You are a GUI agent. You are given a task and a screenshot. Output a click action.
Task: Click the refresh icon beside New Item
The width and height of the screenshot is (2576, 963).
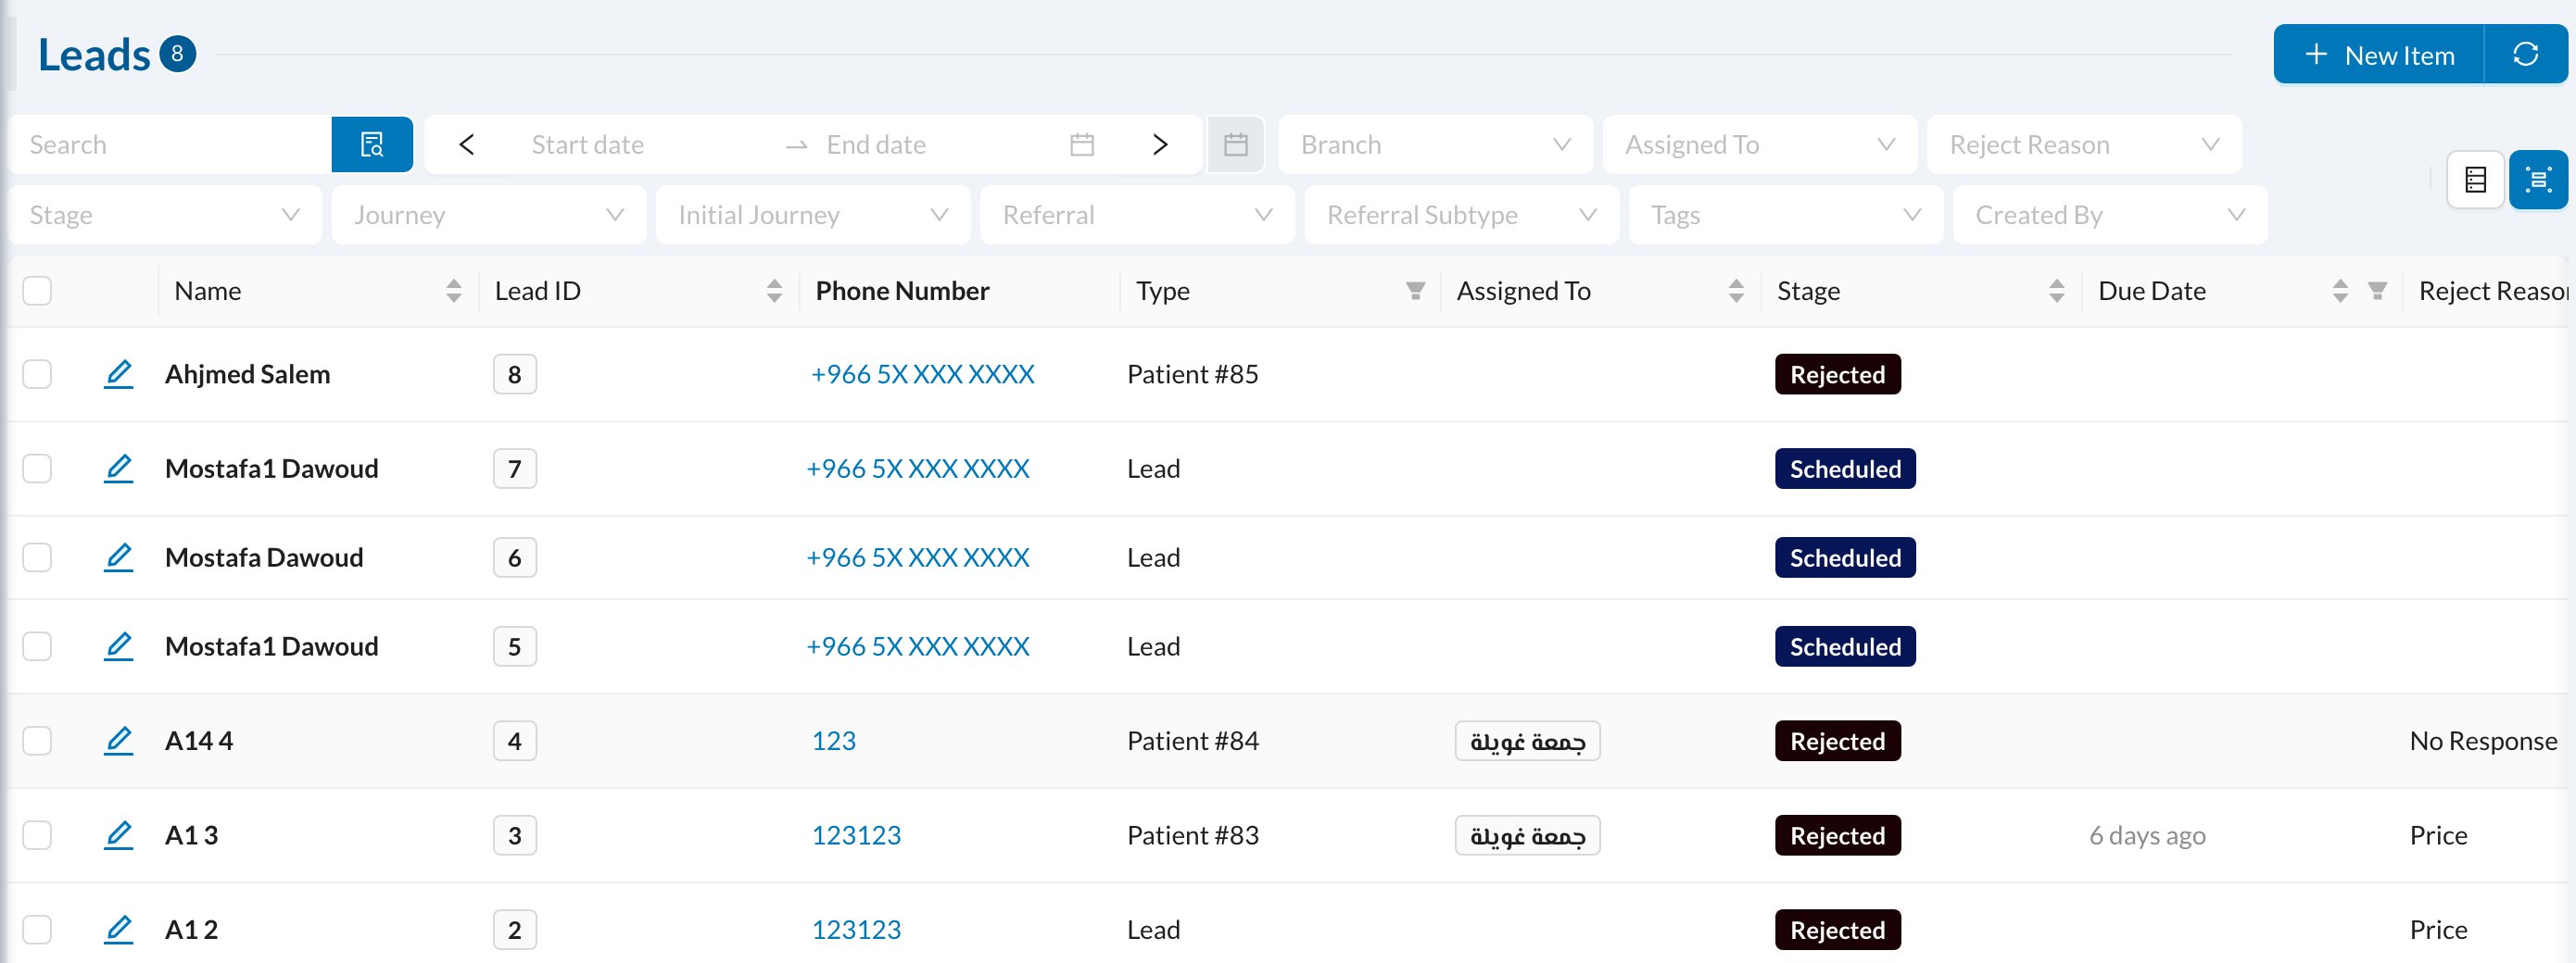click(2526, 54)
